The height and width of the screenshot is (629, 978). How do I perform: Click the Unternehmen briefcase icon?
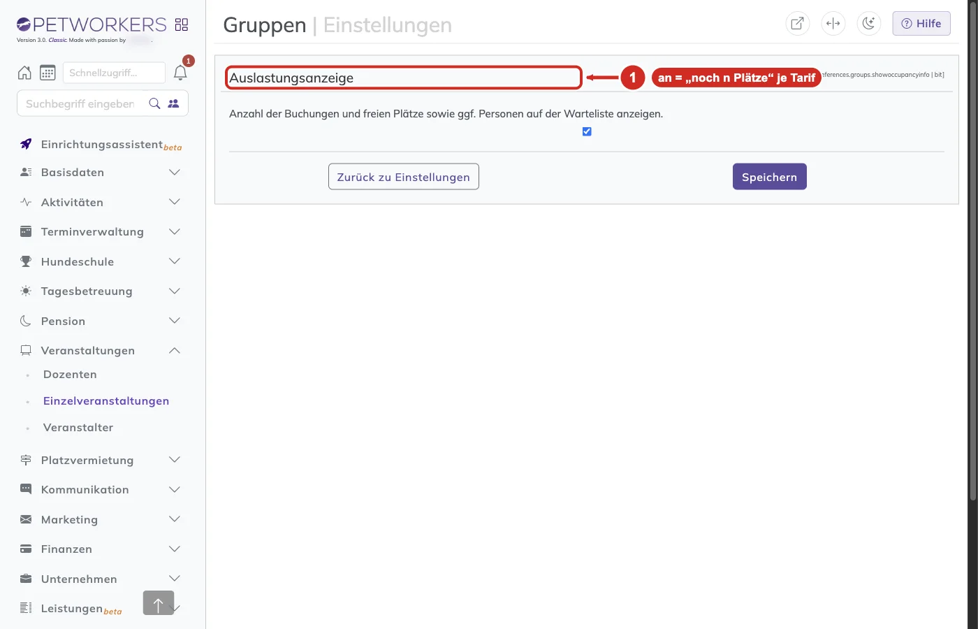tap(26, 579)
